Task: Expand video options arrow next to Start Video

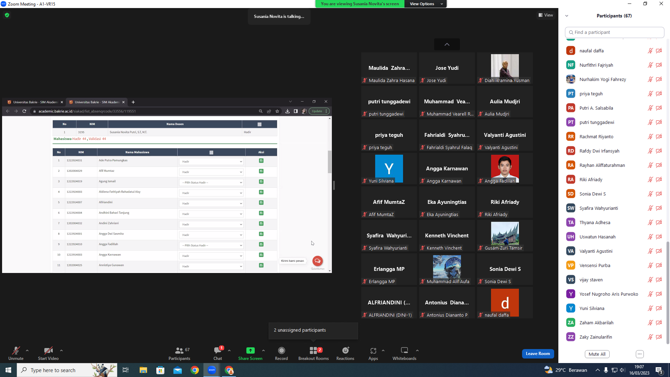Action: coord(61,350)
